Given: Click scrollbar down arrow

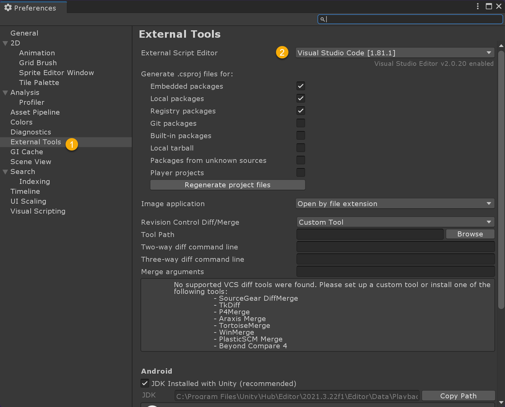Looking at the screenshot, I should (501, 402).
